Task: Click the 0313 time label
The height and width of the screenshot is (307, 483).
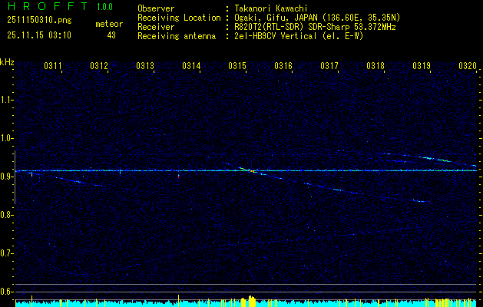Action: (145, 67)
